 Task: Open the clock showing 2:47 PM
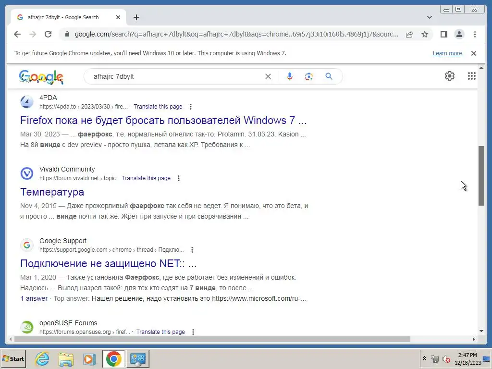point(467,358)
